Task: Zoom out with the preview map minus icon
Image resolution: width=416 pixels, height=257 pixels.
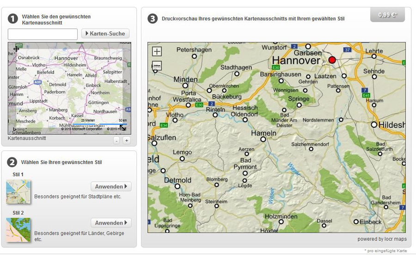Action: click(x=157, y=66)
